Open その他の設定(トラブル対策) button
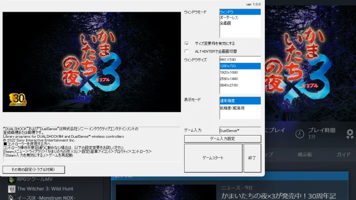Viewport: 356px width, 200px height. pos(33,169)
